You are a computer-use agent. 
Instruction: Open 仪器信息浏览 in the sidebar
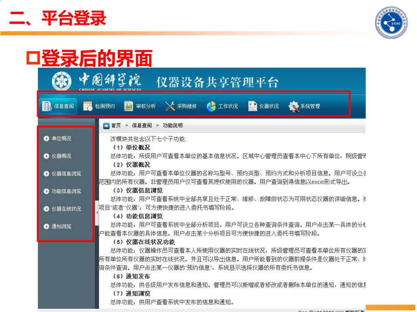[66, 173]
